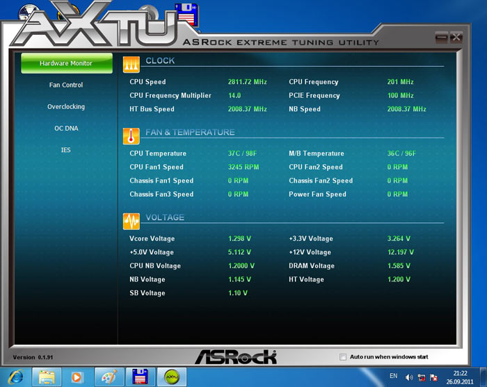The image size is (487, 387).
Task: Click the NB Speed label
Action: (x=305, y=109)
